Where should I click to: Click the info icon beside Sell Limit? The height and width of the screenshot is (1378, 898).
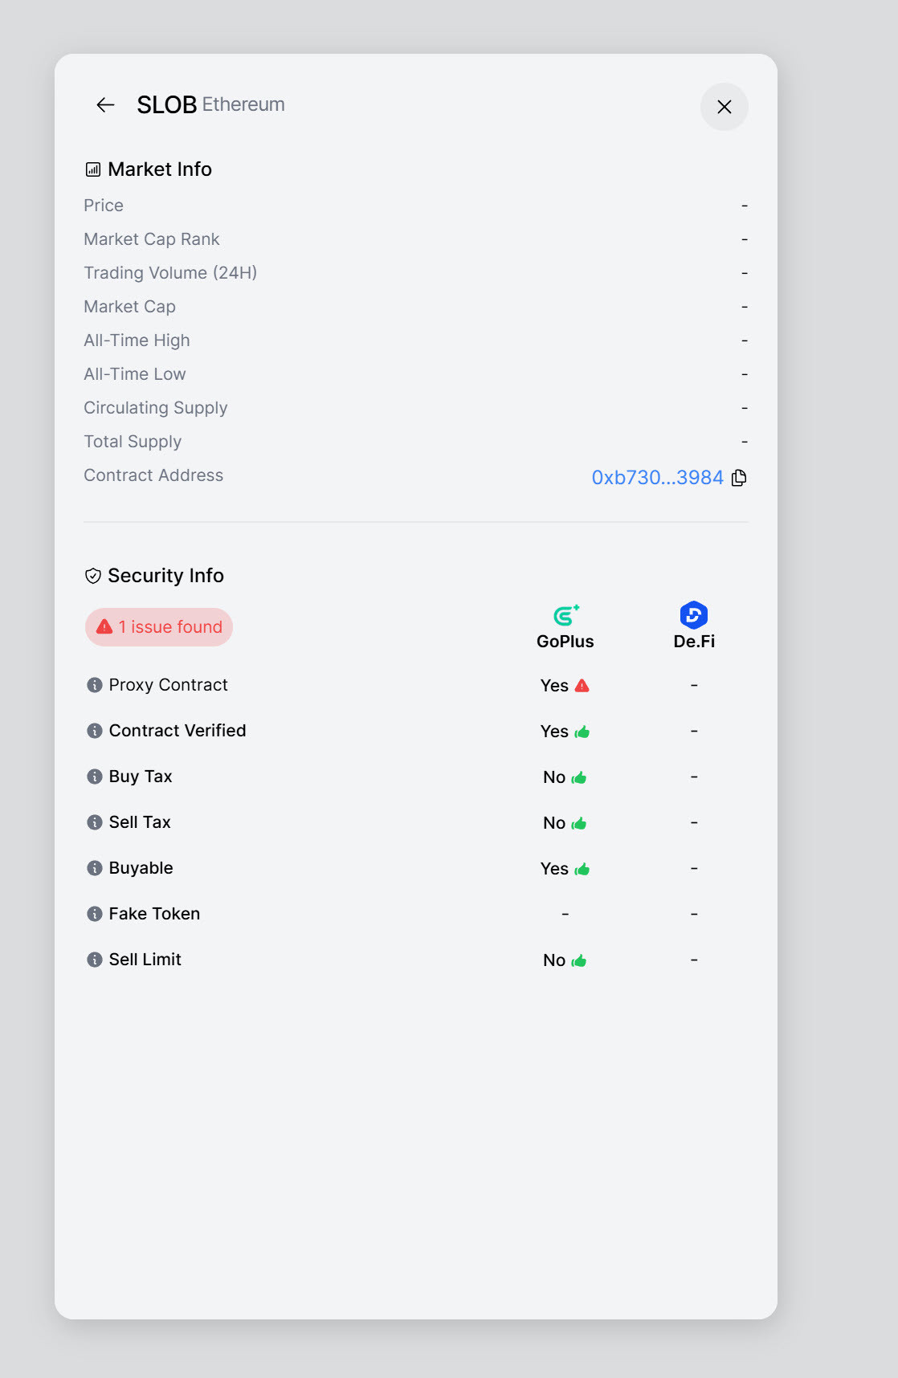pyautogui.click(x=95, y=960)
